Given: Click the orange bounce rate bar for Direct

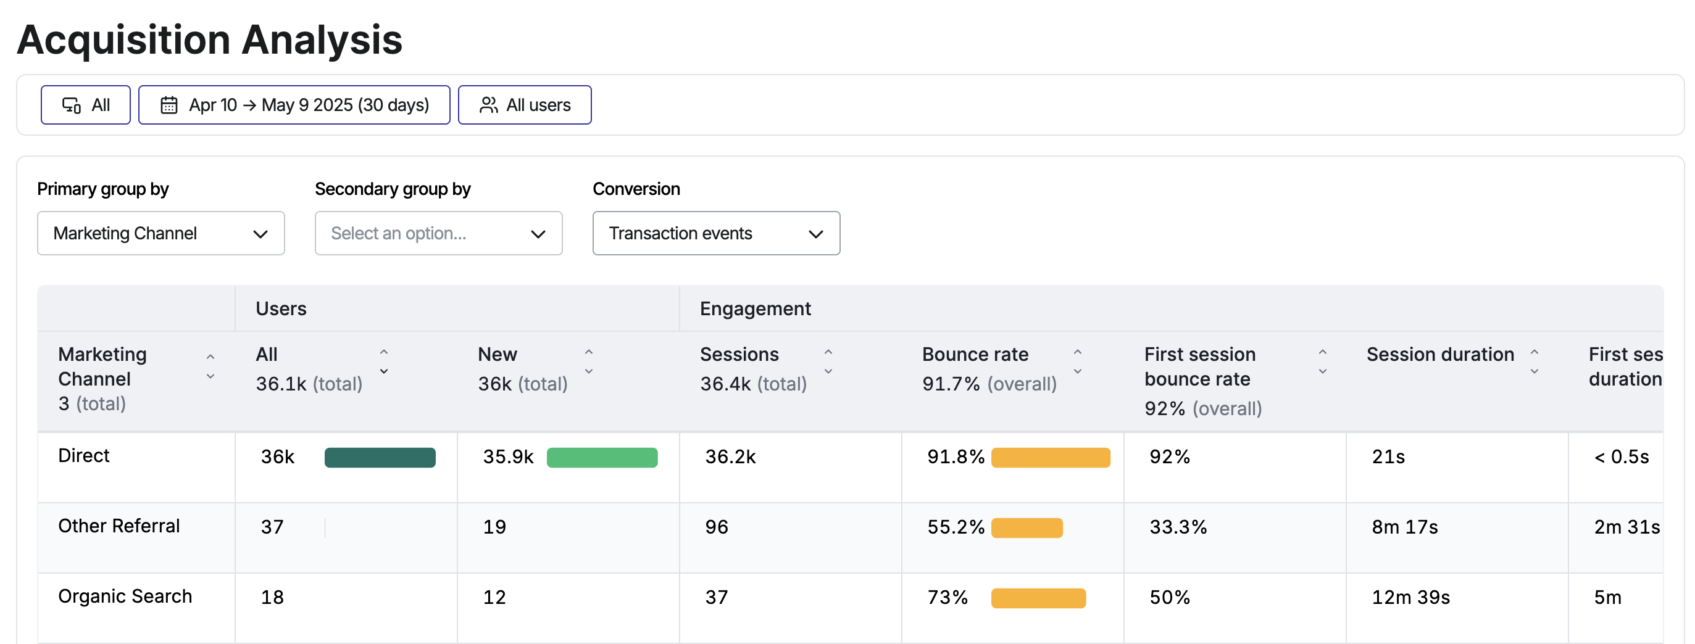Looking at the screenshot, I should pos(1050,457).
